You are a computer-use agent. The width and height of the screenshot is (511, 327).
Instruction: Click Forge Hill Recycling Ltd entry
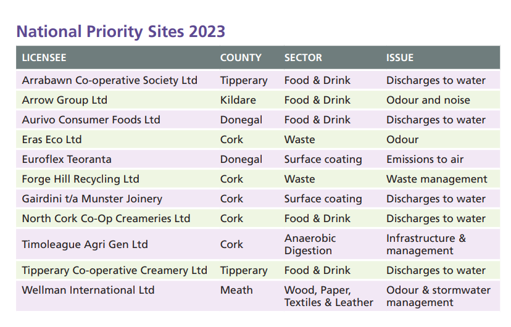pos(80,179)
